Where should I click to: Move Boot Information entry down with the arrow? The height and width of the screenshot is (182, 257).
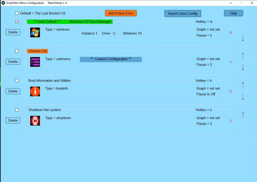(x=243, y=97)
